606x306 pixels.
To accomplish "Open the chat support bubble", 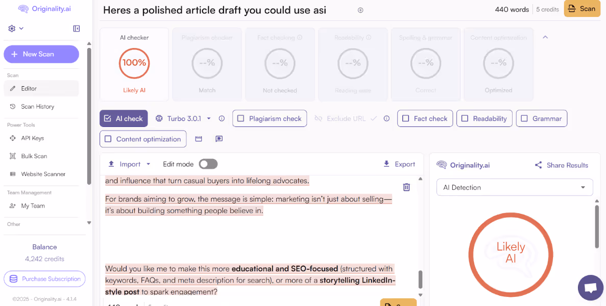I will [590, 288].
